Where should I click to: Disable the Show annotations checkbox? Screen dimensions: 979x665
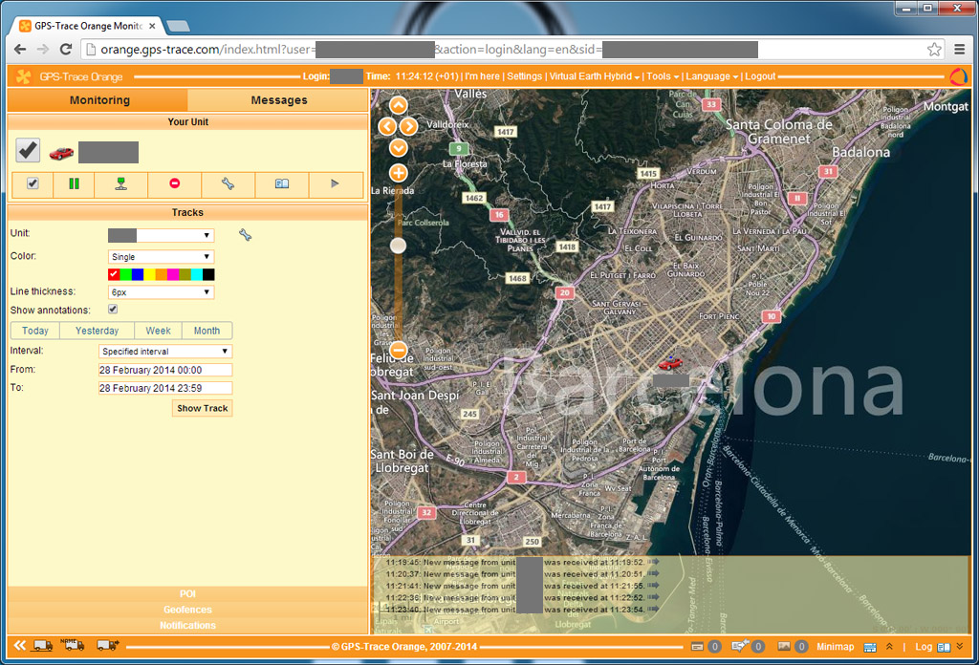tap(113, 310)
